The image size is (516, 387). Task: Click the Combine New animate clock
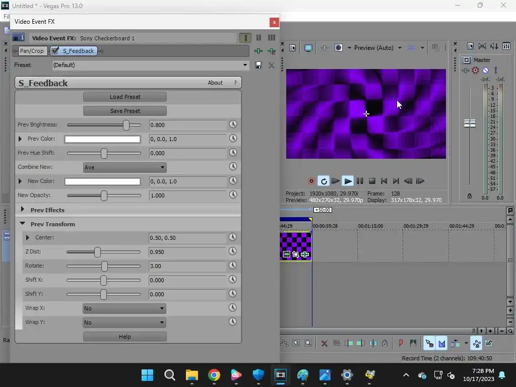(x=233, y=166)
